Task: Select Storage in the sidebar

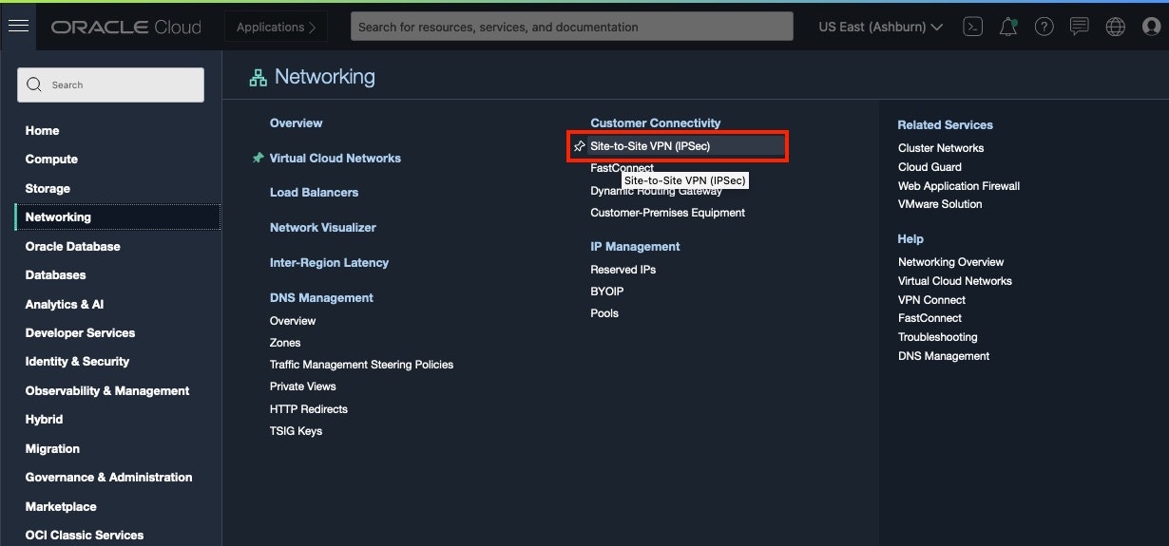Action: (x=48, y=188)
